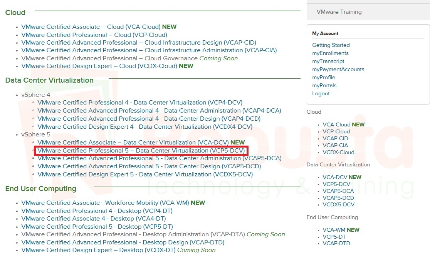Click the My Account panel title
430x254 pixels.
click(325, 33)
